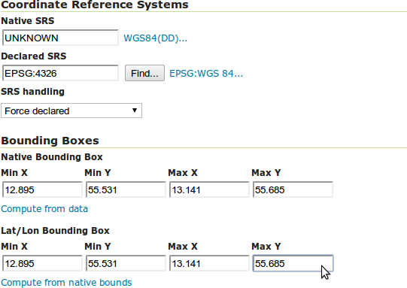Screen dimensions: 407x288
Task: Open the EPSG:WGS 84... link
Action: click(x=206, y=74)
